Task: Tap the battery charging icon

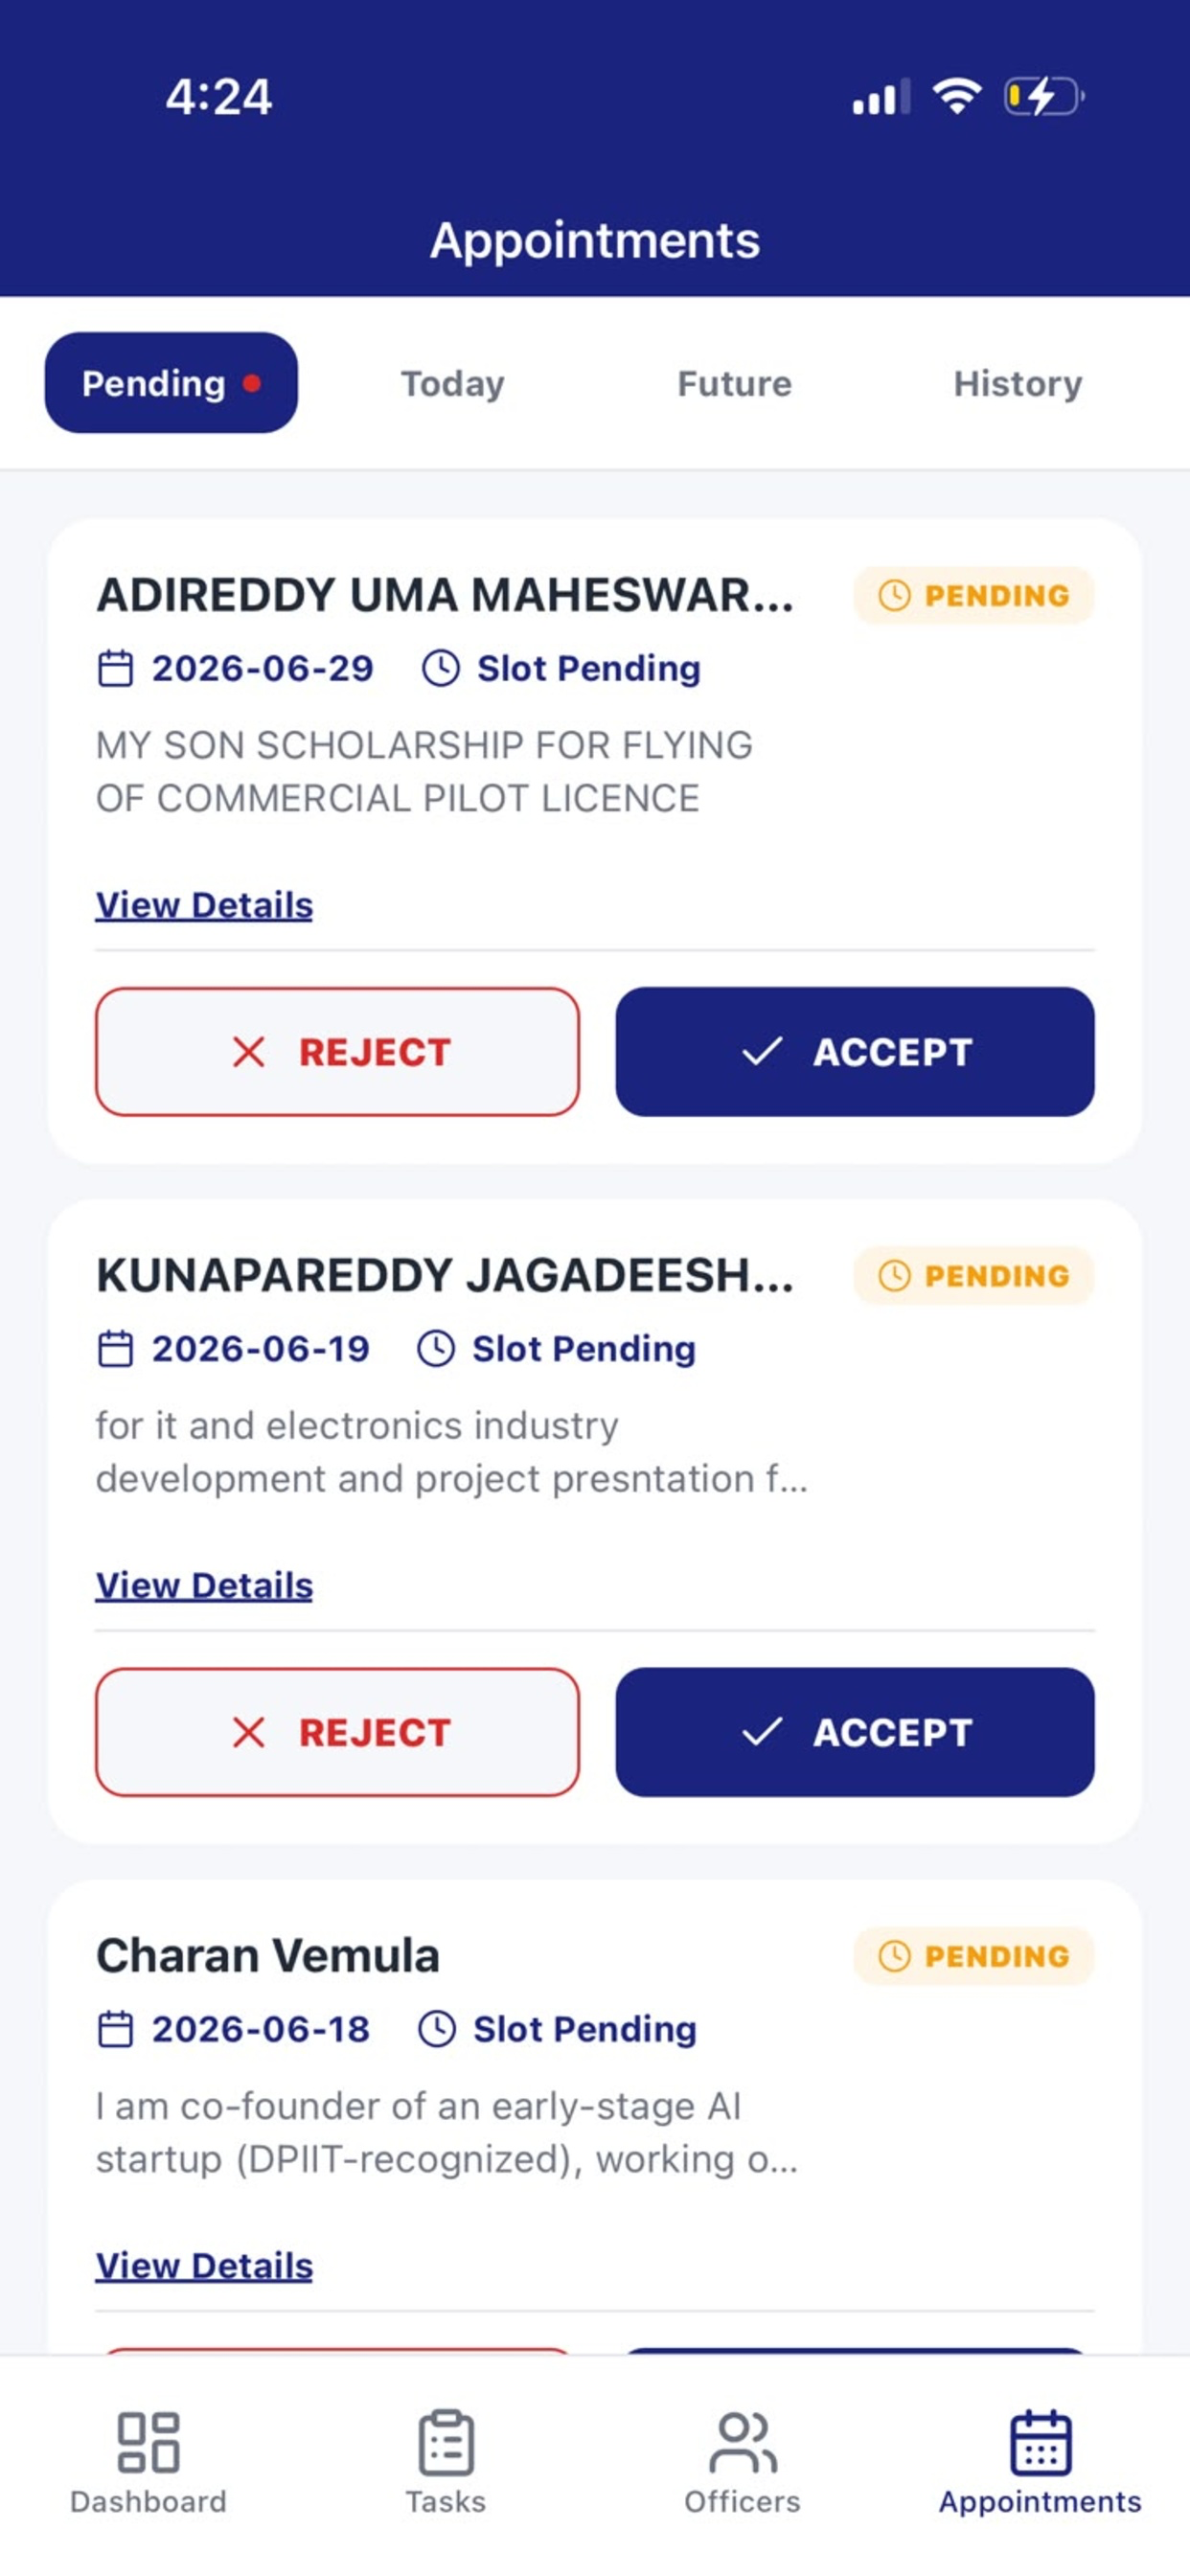Action: click(1043, 97)
